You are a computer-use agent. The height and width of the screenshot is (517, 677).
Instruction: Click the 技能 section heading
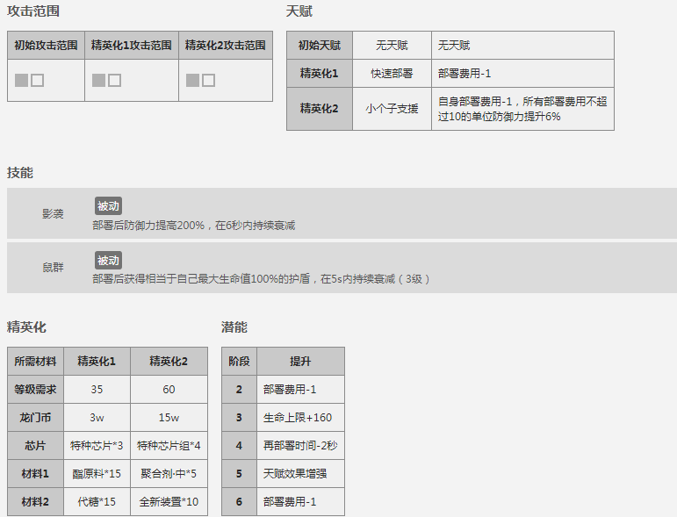tap(20, 173)
